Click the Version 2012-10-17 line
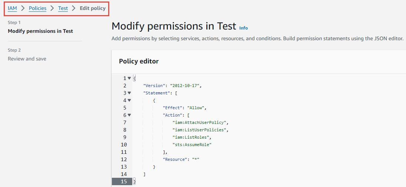406x187 pixels. 172,86
